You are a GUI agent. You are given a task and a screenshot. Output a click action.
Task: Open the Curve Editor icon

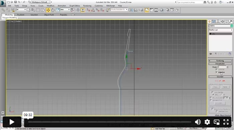151,10
